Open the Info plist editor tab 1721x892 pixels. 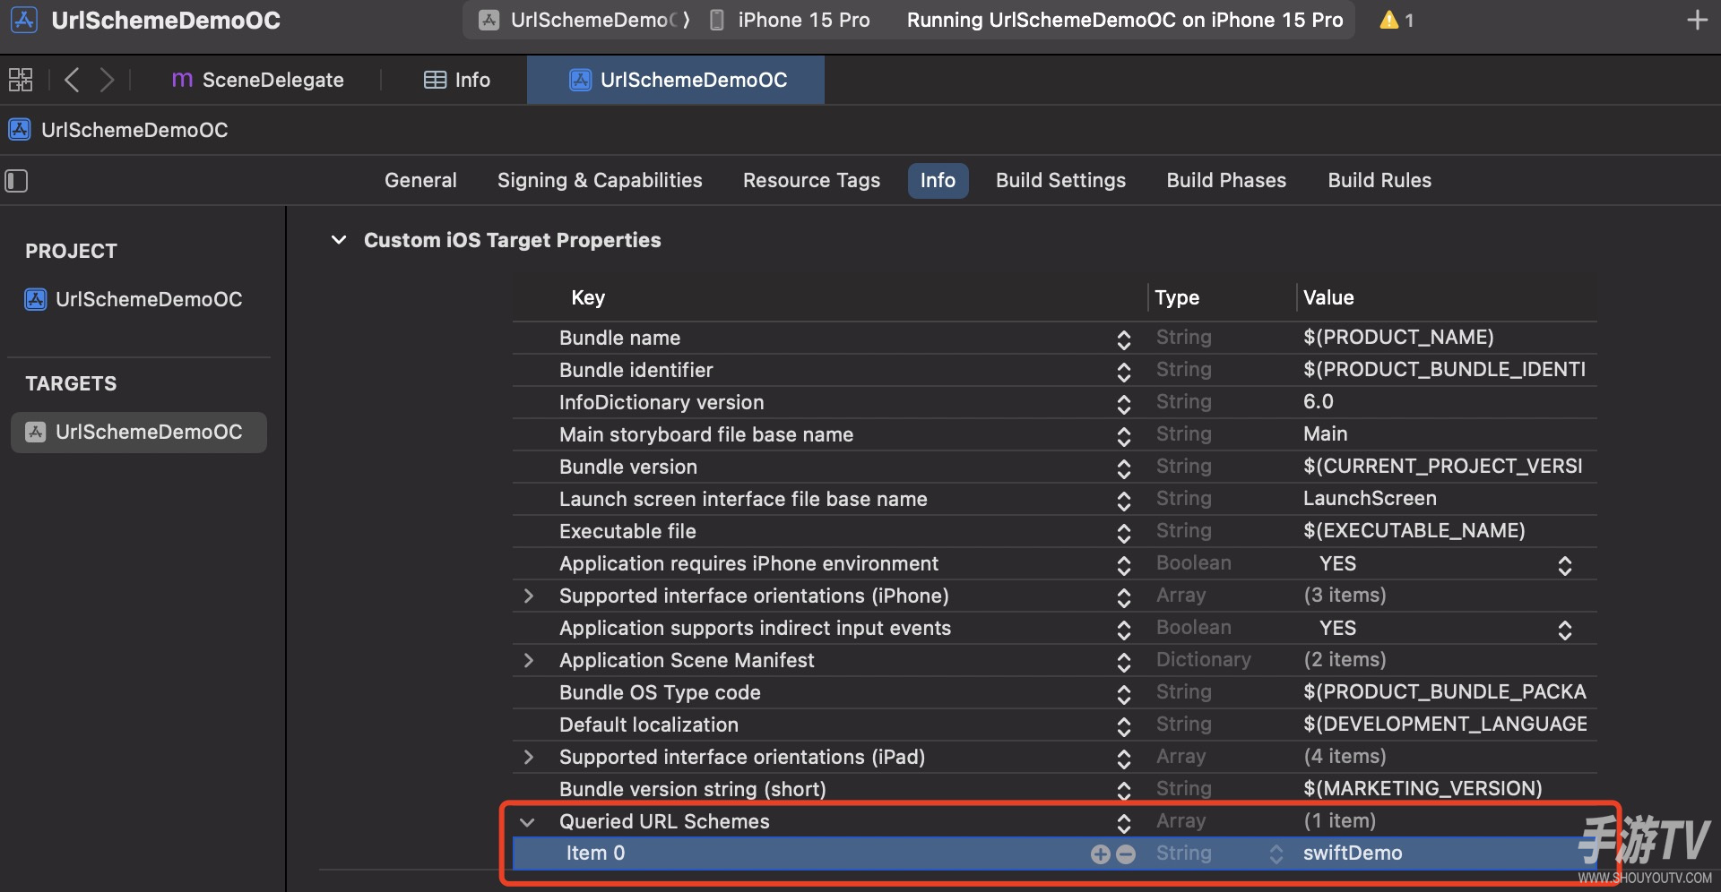tap(457, 80)
